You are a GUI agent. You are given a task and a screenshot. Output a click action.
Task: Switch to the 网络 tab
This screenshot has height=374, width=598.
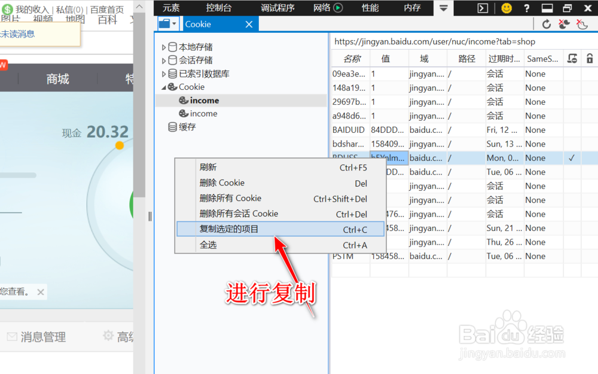(x=322, y=8)
